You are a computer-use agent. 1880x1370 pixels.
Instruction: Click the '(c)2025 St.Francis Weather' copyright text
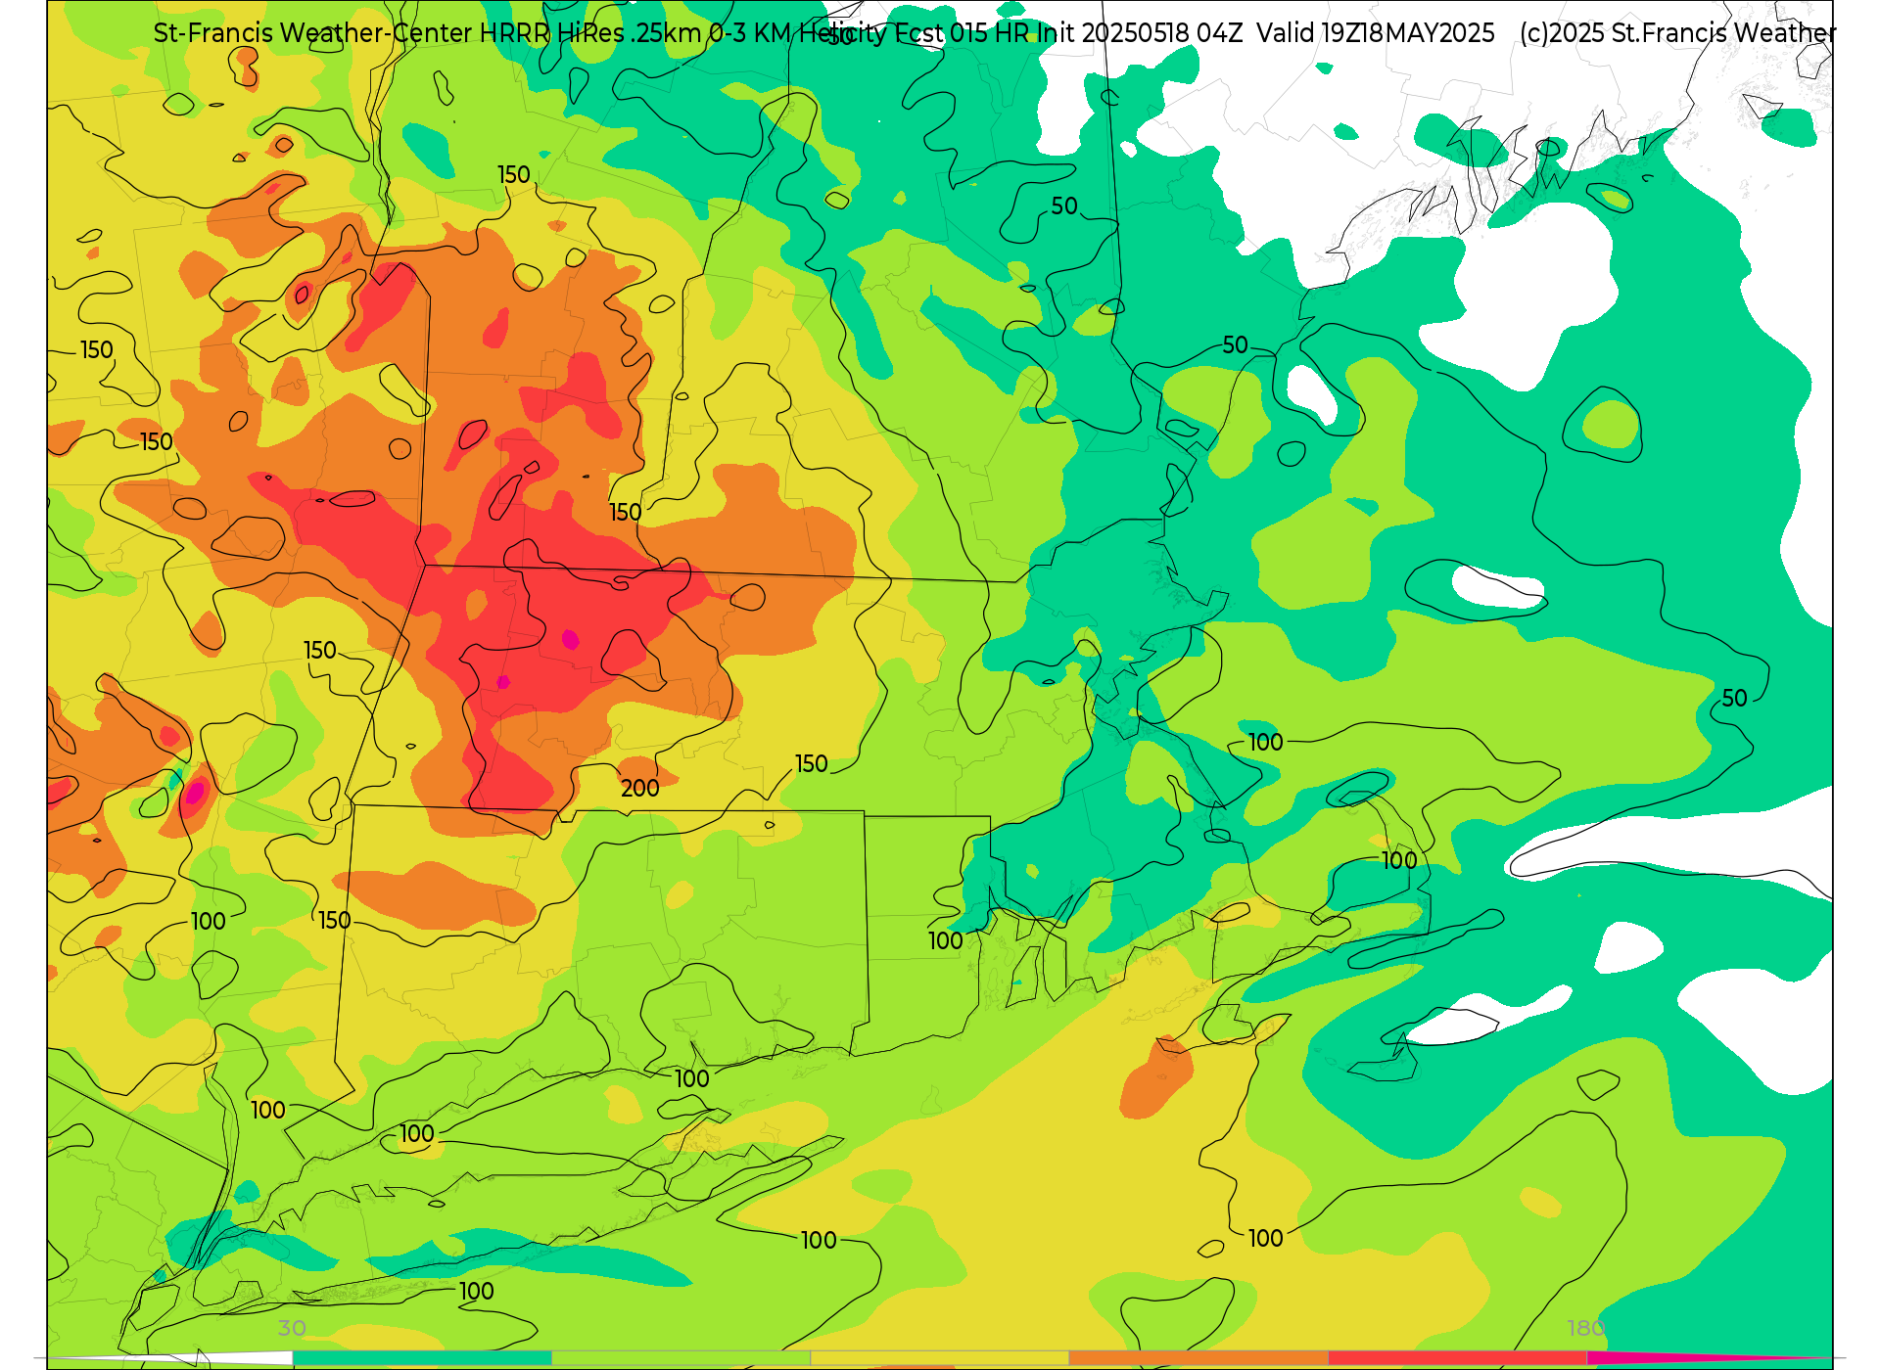click(x=1678, y=33)
